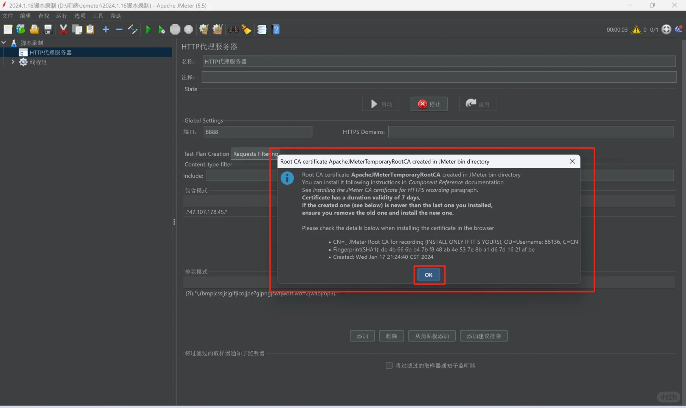This screenshot has height=408, width=686.
Task: Open the 选项 menu
Action: [80, 16]
